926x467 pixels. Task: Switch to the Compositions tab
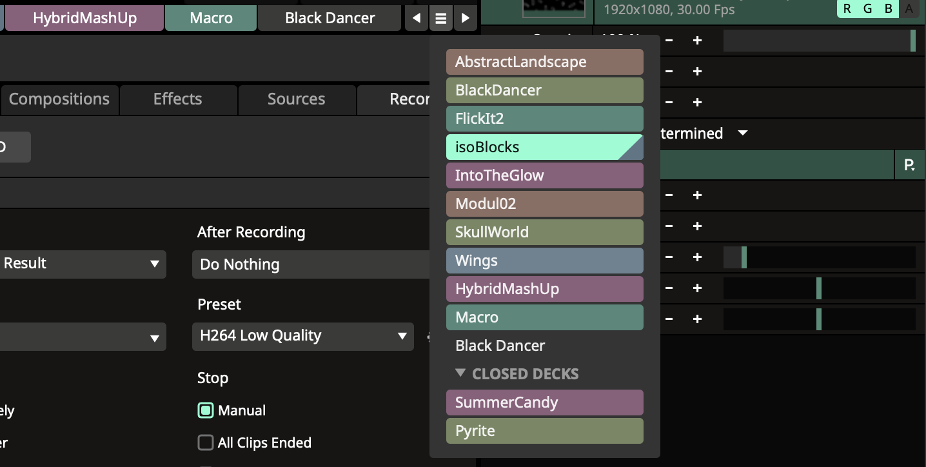pyautogui.click(x=59, y=99)
